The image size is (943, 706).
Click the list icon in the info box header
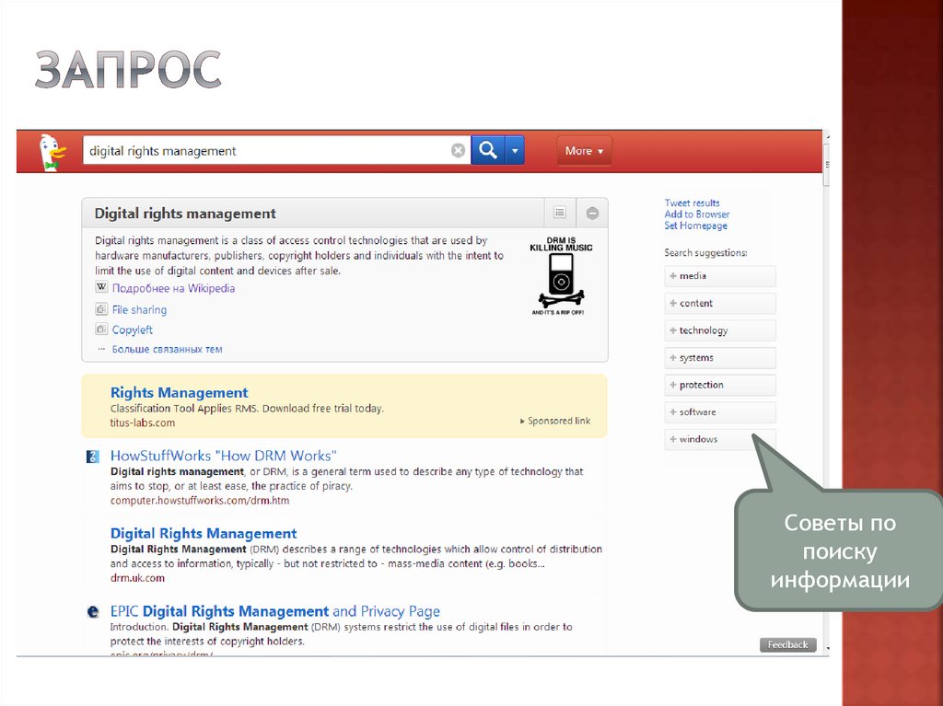pyautogui.click(x=560, y=213)
